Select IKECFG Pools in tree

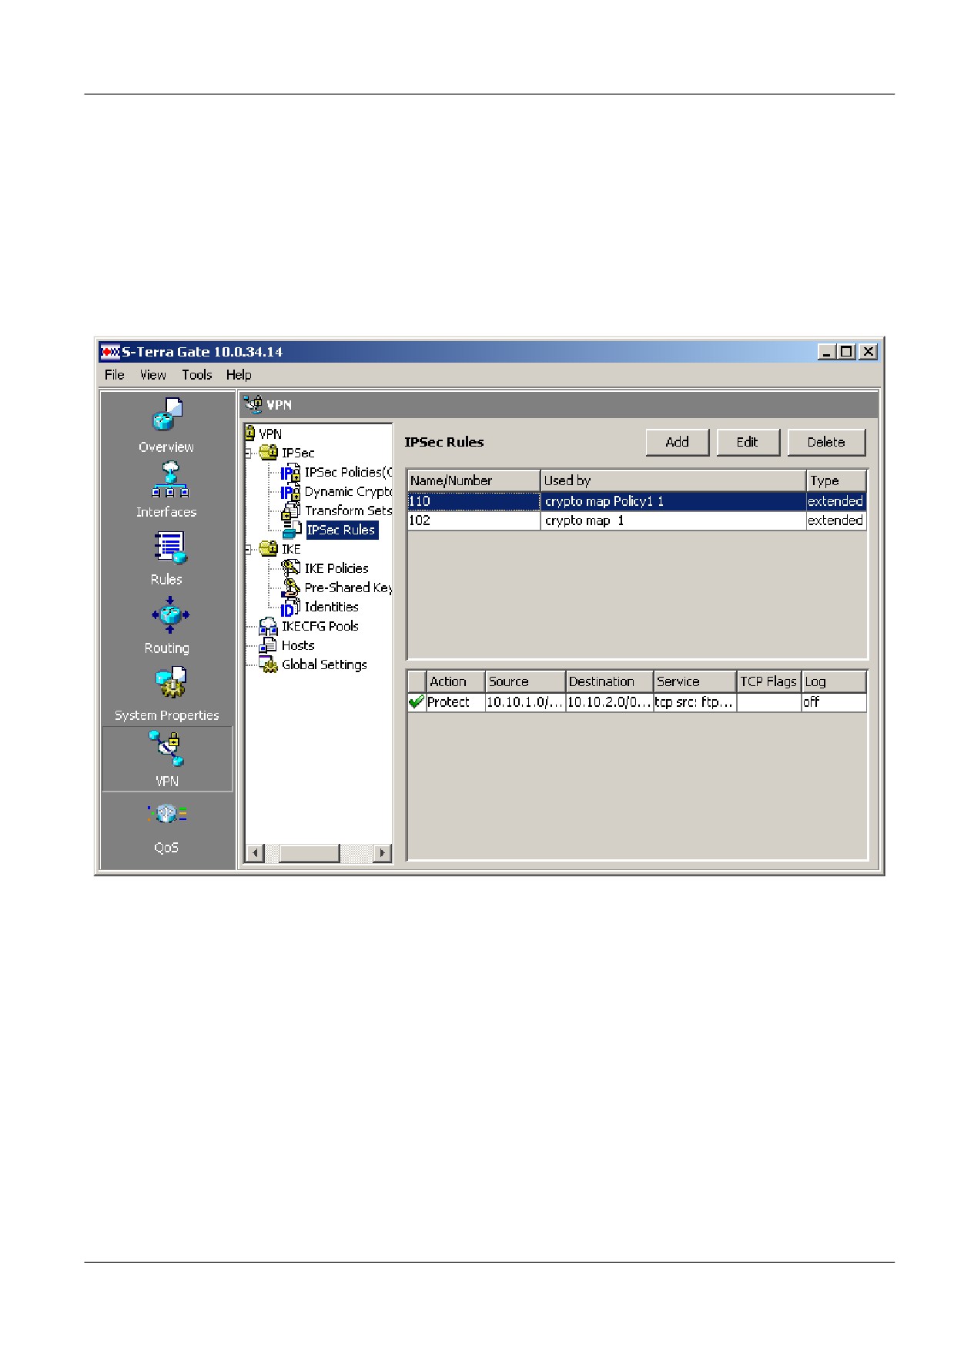pos(320,626)
